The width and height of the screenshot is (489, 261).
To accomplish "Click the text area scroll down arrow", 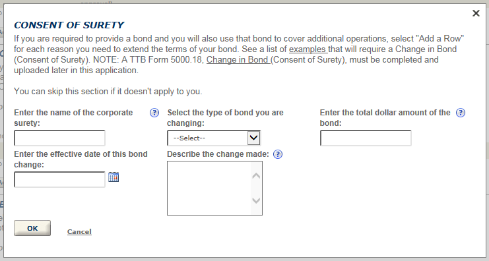I will pos(256,200).
